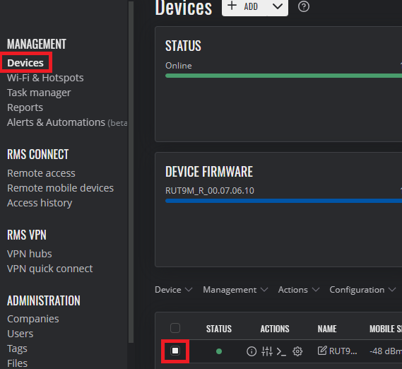Viewport: 402px width, 369px height.
Task: Open the device info icon
Action: [x=252, y=351]
